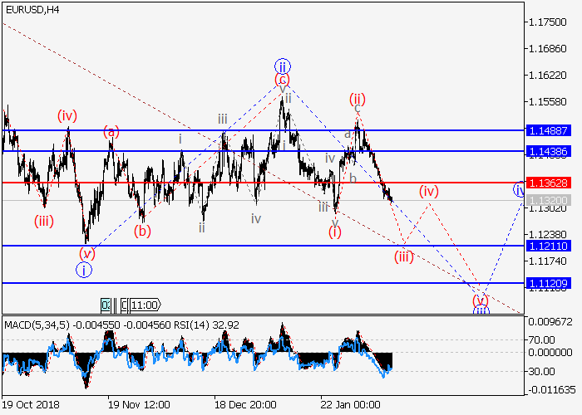
Task: Click the MACD(5,34,5) indicator label
Action: click(37, 325)
